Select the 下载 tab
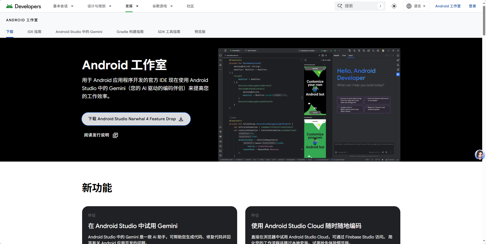This screenshot has height=244, width=486. click(x=10, y=32)
